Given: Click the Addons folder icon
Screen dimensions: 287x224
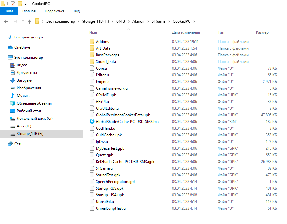Looking at the screenshot, I should click(x=92, y=42).
